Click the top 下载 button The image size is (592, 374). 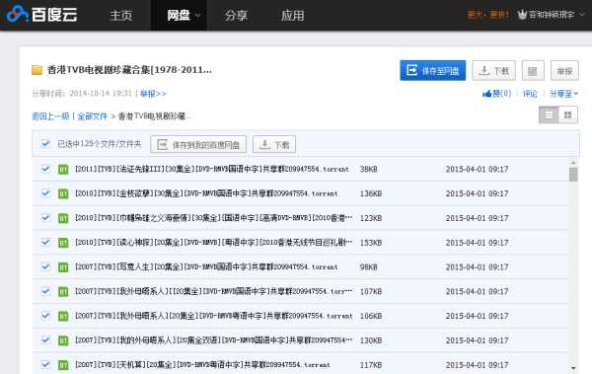pos(493,70)
